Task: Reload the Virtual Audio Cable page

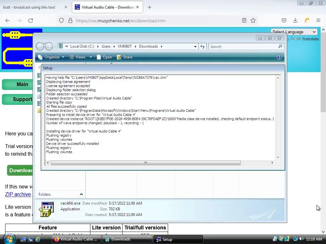Action: click(31, 21)
